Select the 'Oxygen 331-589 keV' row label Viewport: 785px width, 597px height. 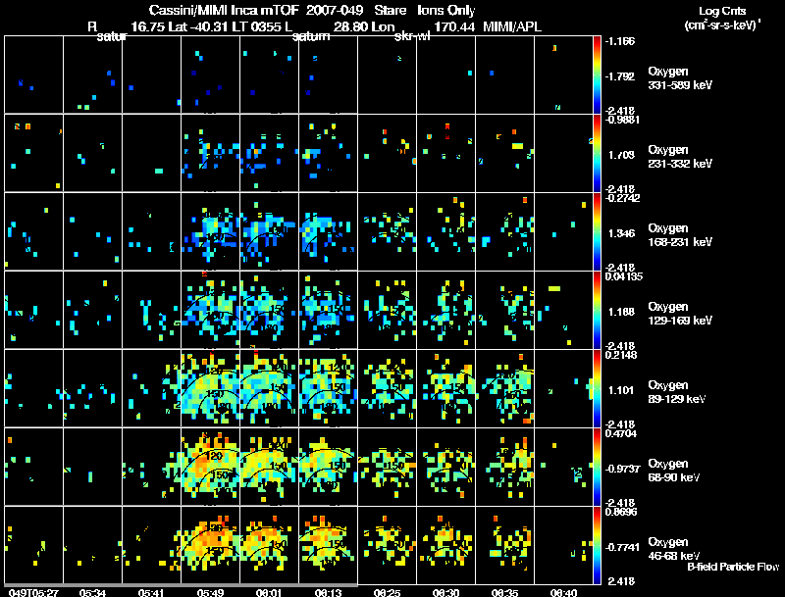[680, 78]
